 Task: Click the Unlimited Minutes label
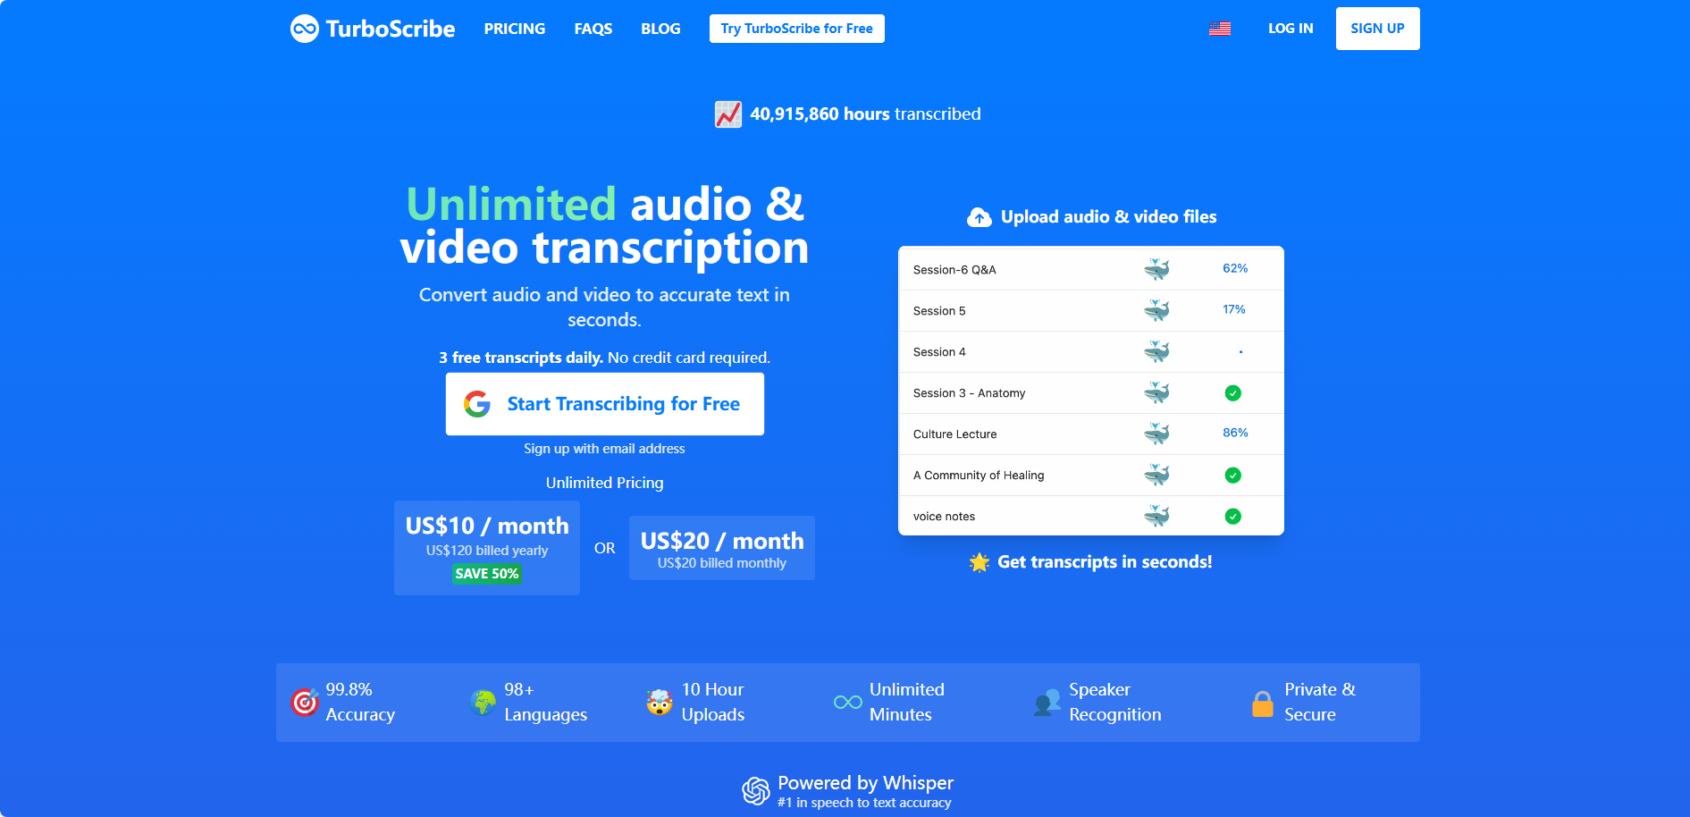(907, 703)
